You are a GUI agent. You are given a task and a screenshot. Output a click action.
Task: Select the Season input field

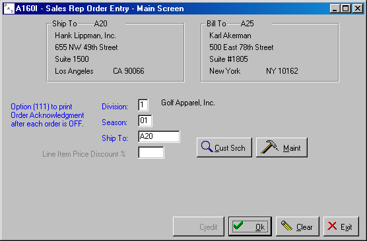(145, 120)
